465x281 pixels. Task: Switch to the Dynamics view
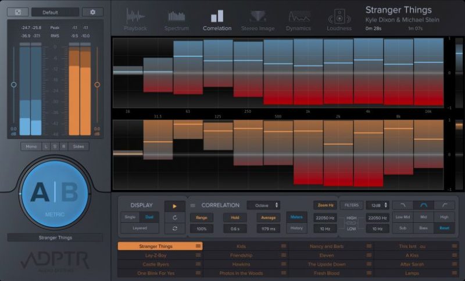[298, 20]
